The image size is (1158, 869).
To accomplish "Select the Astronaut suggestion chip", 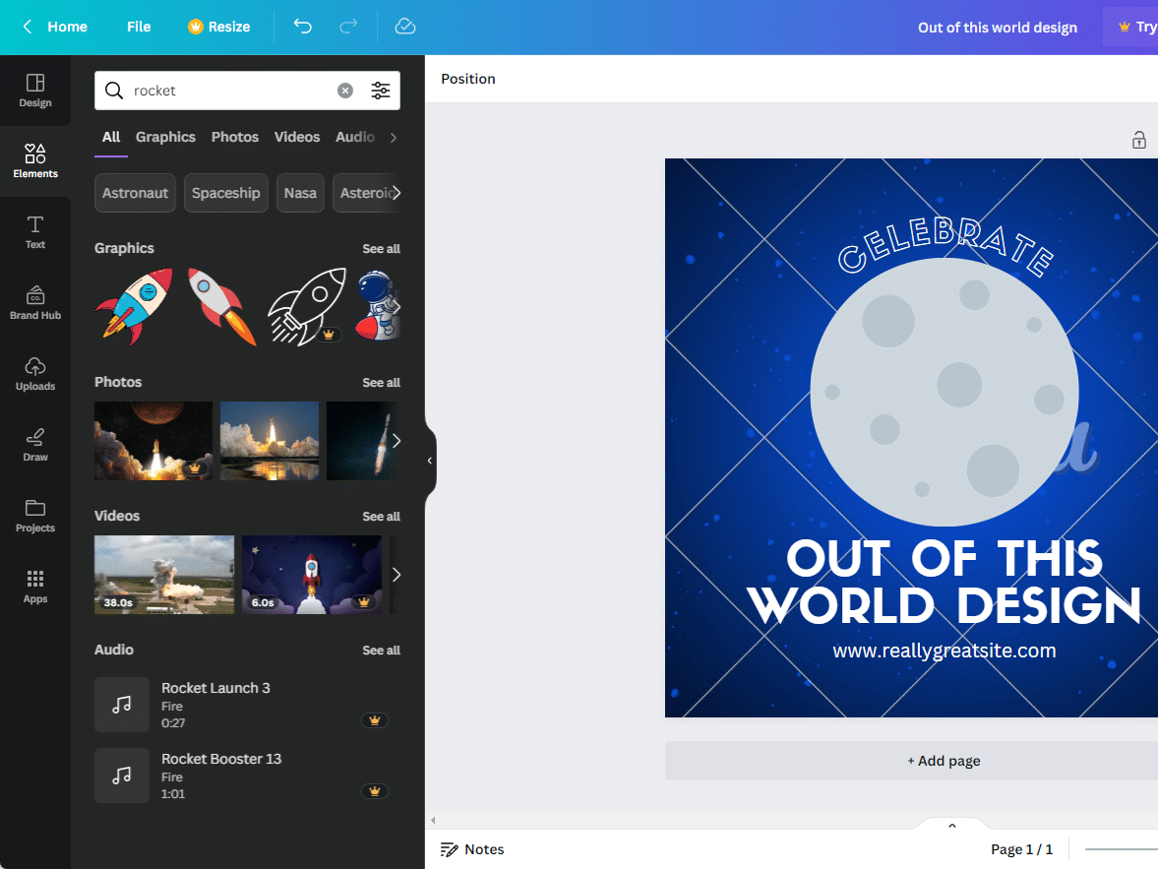I will tap(135, 193).
